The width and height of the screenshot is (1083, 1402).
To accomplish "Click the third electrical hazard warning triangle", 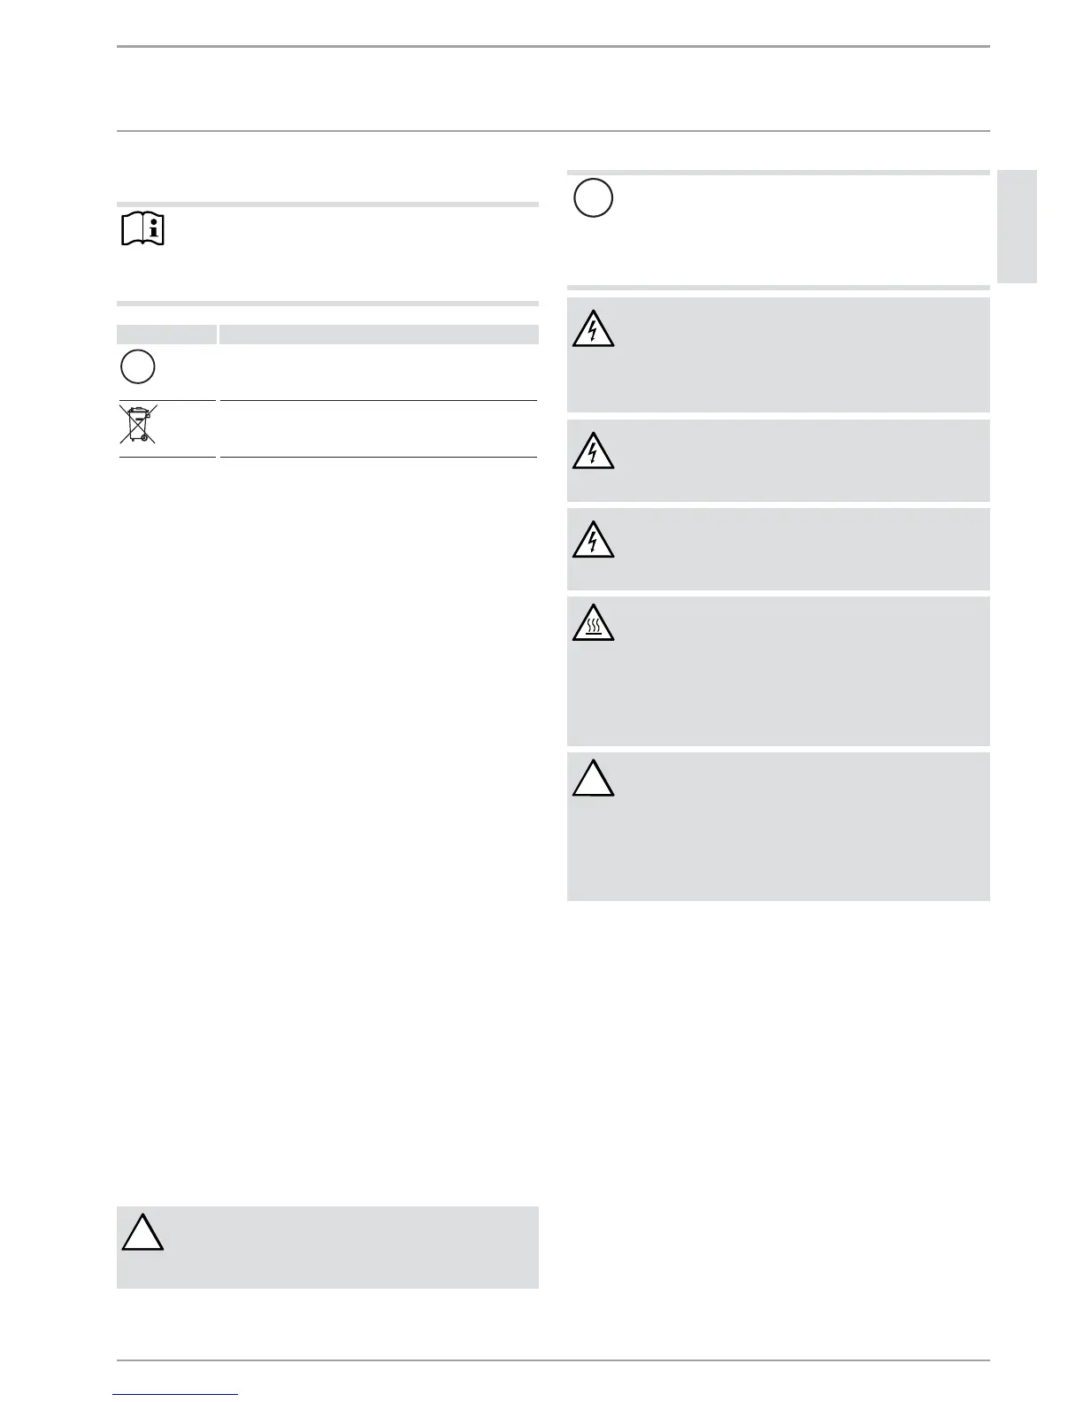I will (x=593, y=539).
